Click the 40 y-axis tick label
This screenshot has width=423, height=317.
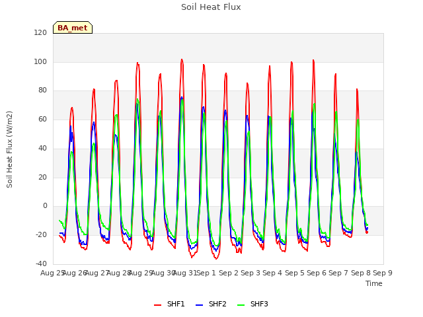42,148
